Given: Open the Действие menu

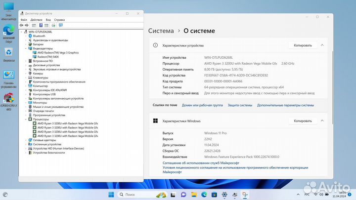Looking at the screenshot, I should click(x=36, y=20).
